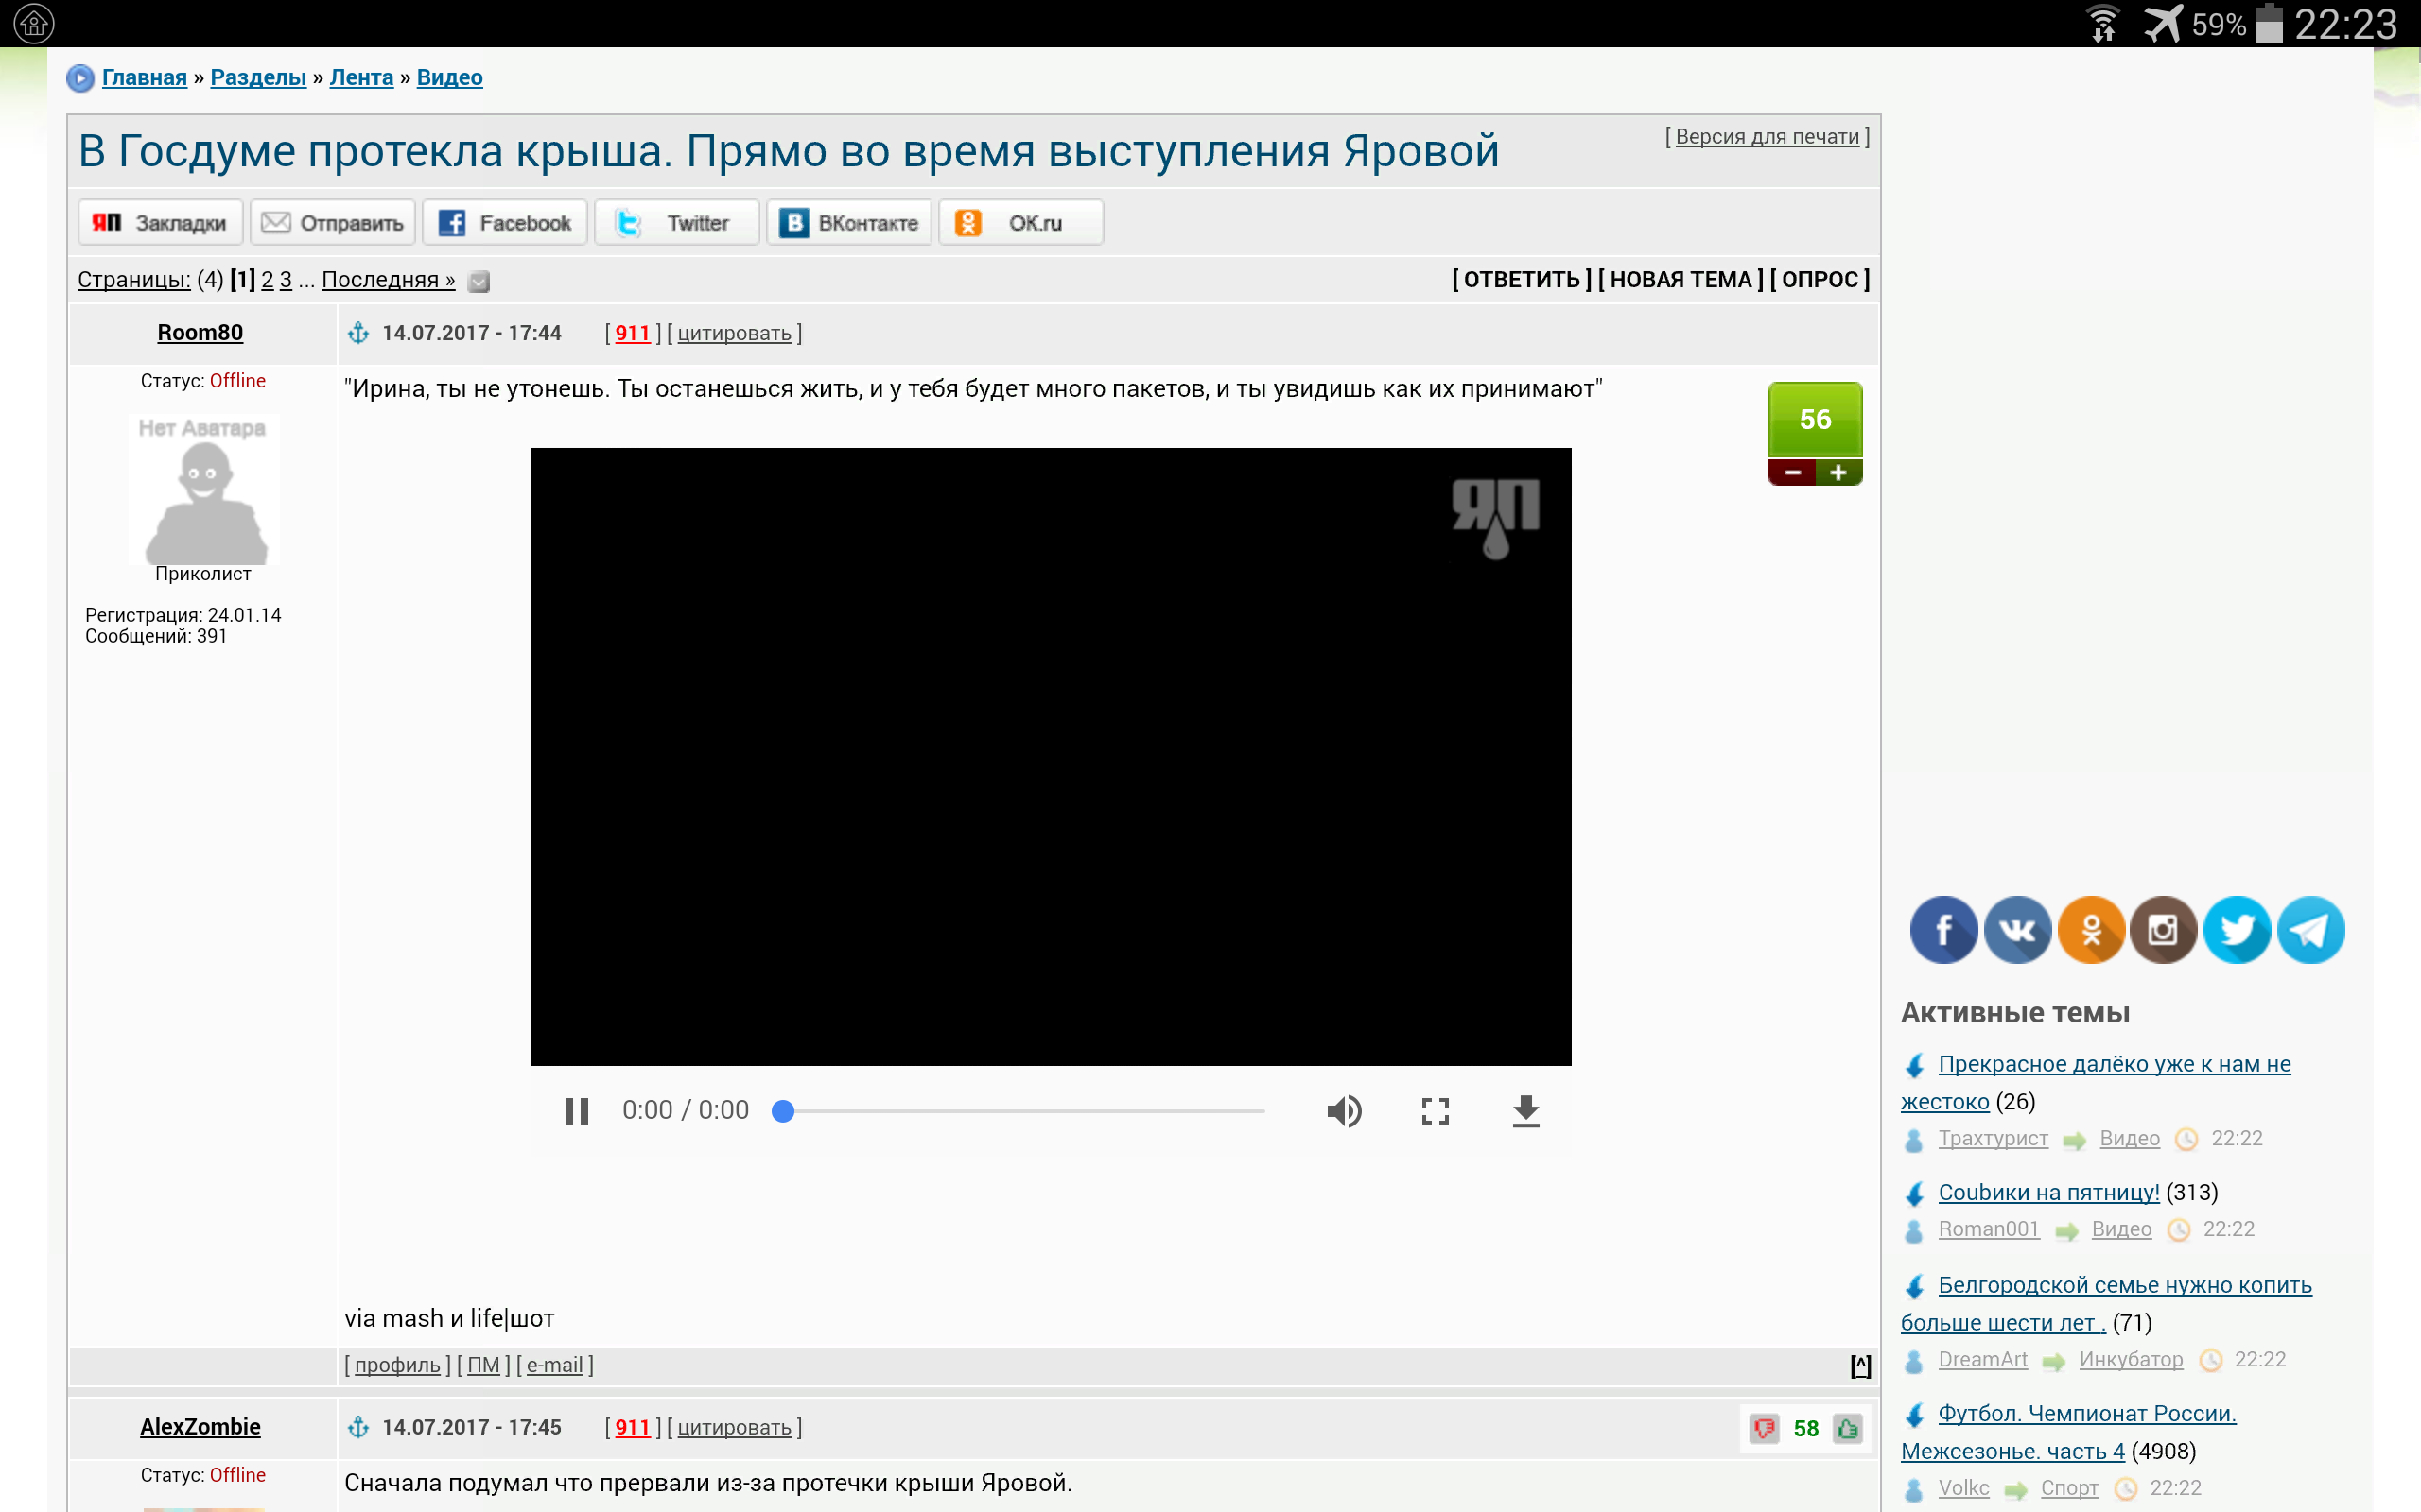Click anchor icon on Room80's post
The image size is (2421, 1512).
(358, 333)
